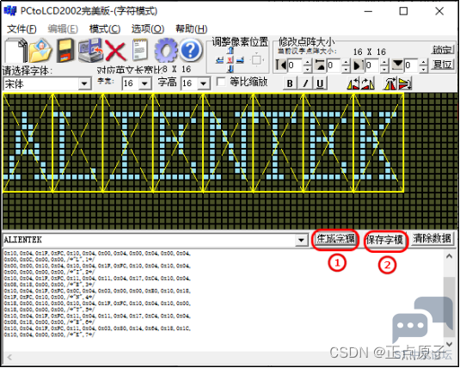This screenshot has width=460, height=368.
Task: Enable the 等比缩放 checkbox
Action: 221,82
